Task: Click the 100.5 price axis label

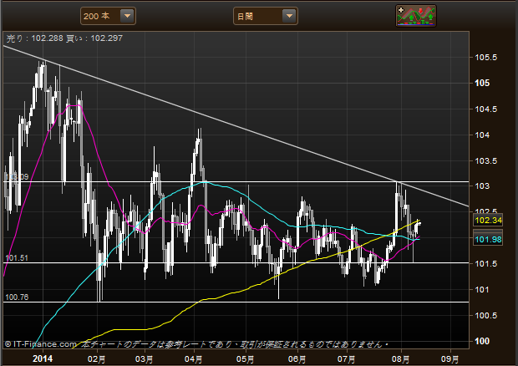Action: [x=485, y=316]
